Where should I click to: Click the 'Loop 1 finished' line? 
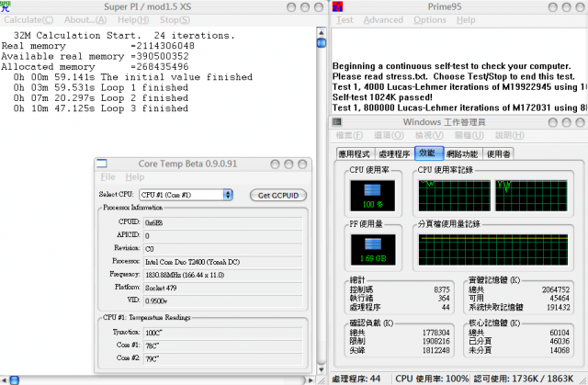(101, 87)
